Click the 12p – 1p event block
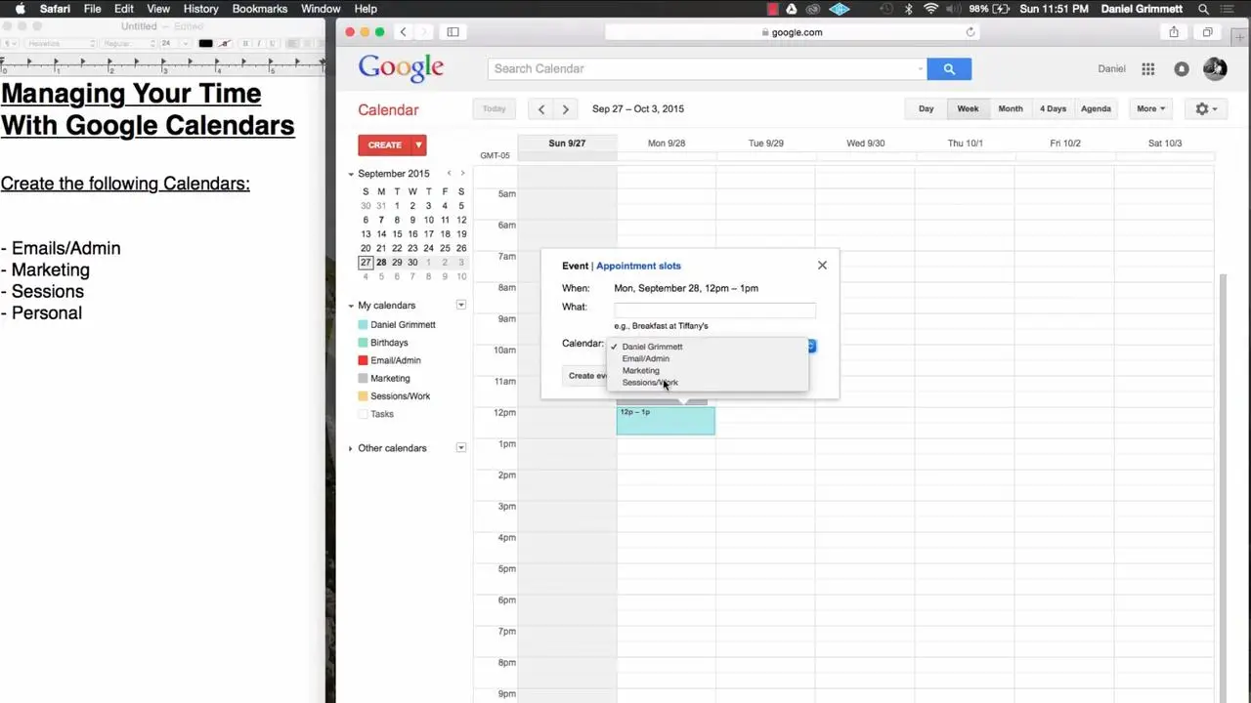The height and width of the screenshot is (703, 1251). (x=666, y=421)
